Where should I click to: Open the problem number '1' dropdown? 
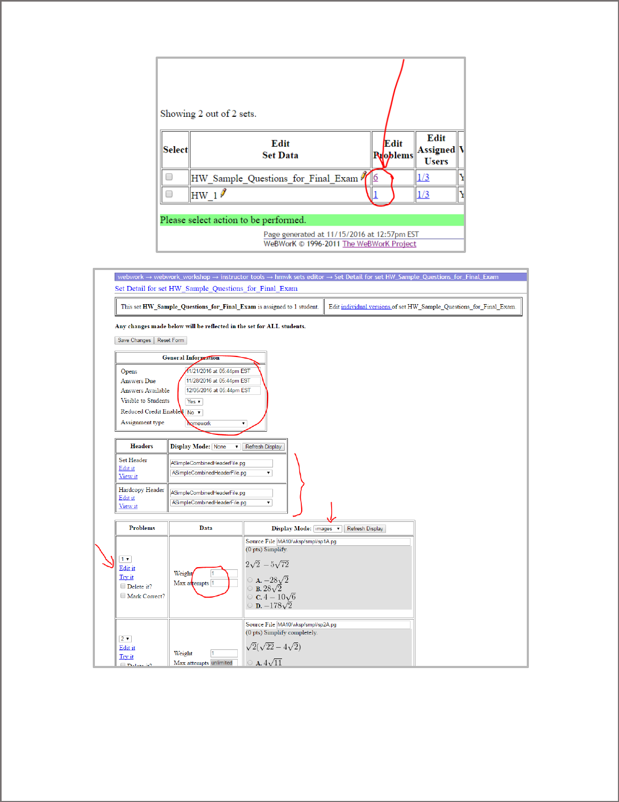tap(125, 559)
